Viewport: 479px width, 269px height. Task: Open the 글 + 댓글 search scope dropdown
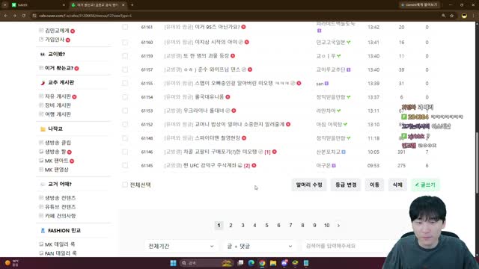click(x=260, y=246)
